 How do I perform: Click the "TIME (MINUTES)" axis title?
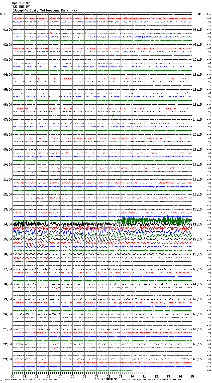(105, 379)
